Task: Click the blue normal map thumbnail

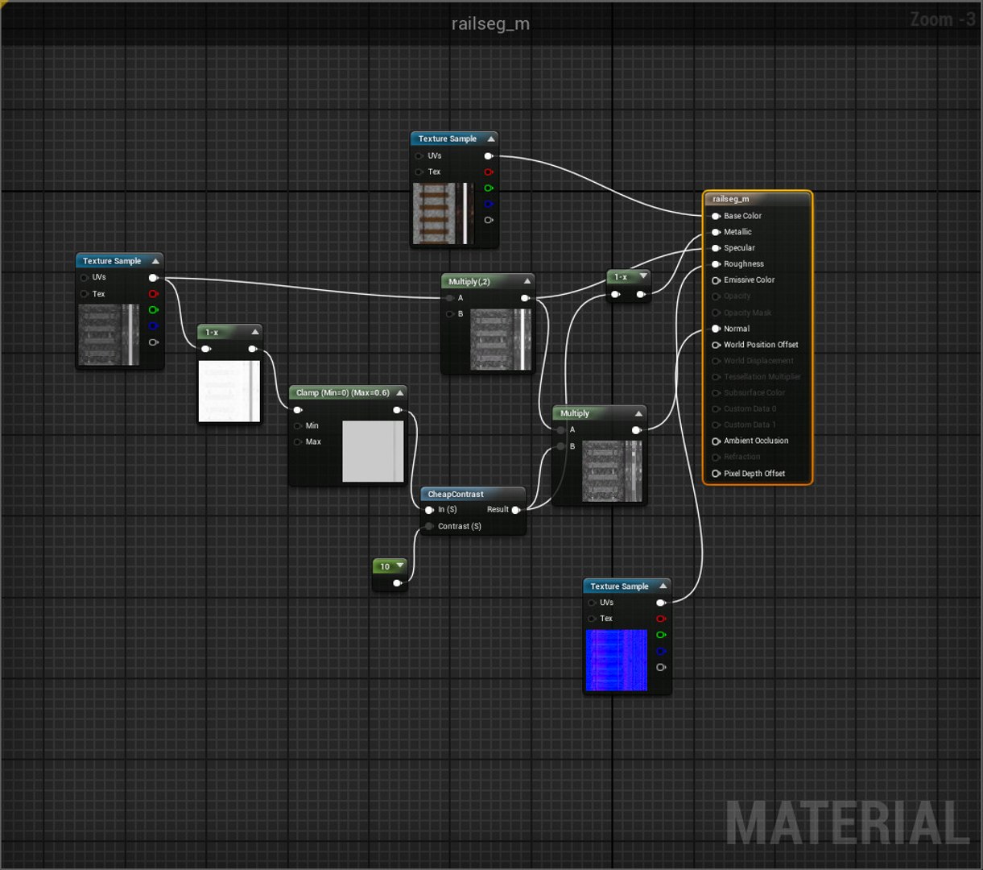Action: point(617,661)
